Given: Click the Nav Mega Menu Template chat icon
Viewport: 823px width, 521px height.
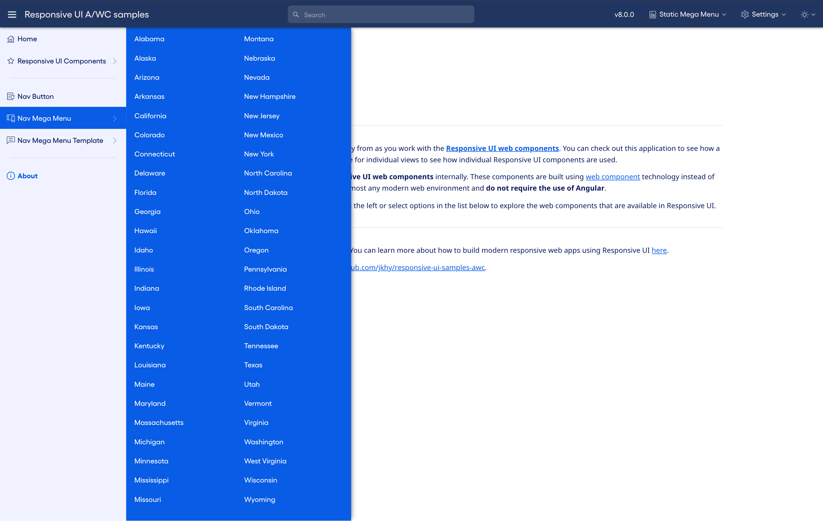Looking at the screenshot, I should pyautogui.click(x=10, y=140).
